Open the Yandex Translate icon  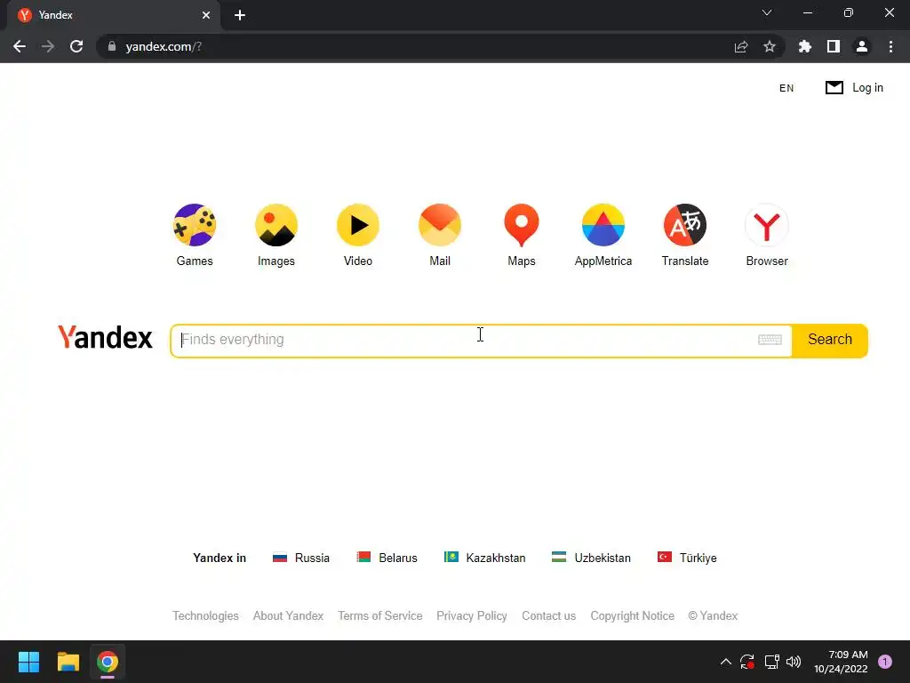(685, 225)
